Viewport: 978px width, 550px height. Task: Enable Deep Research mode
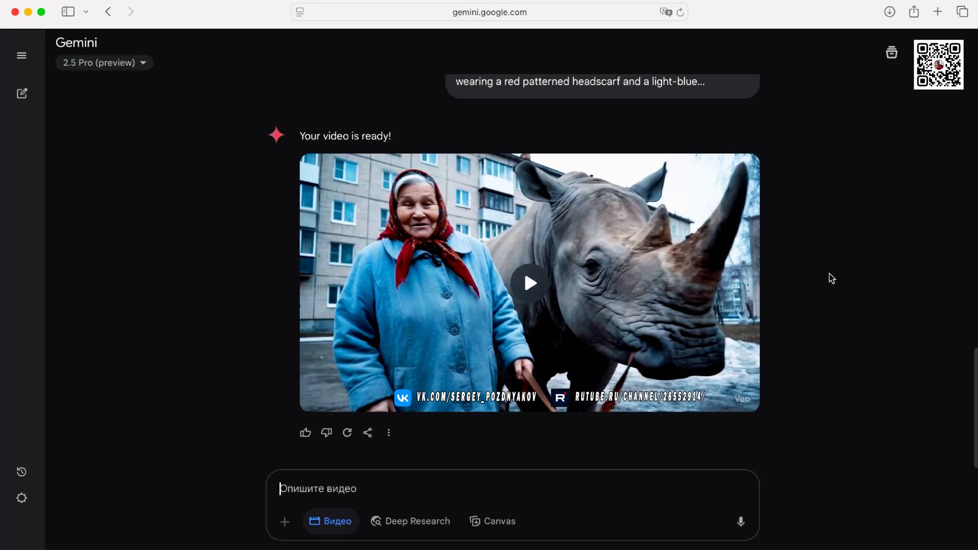pyautogui.click(x=410, y=521)
